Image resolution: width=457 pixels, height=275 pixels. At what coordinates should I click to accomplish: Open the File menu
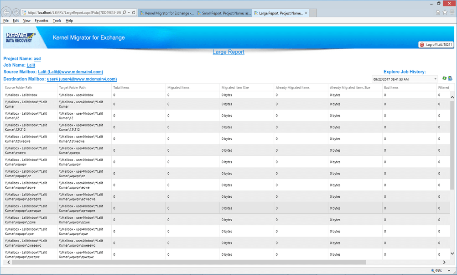(x=6, y=21)
